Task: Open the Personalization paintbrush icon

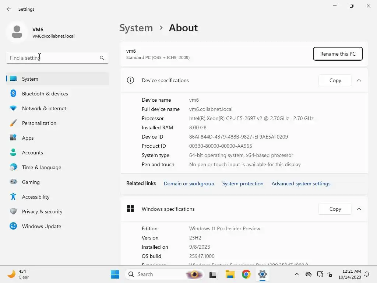Action: click(x=13, y=123)
